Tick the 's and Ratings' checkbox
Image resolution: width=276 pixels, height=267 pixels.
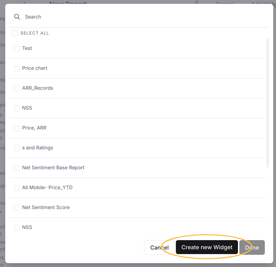point(17,148)
